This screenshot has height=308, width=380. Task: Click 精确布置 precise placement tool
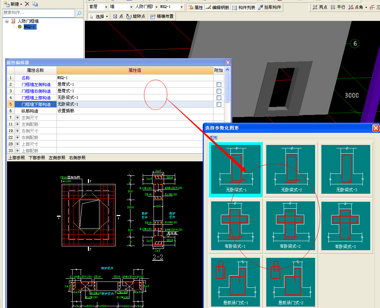pos(162,16)
